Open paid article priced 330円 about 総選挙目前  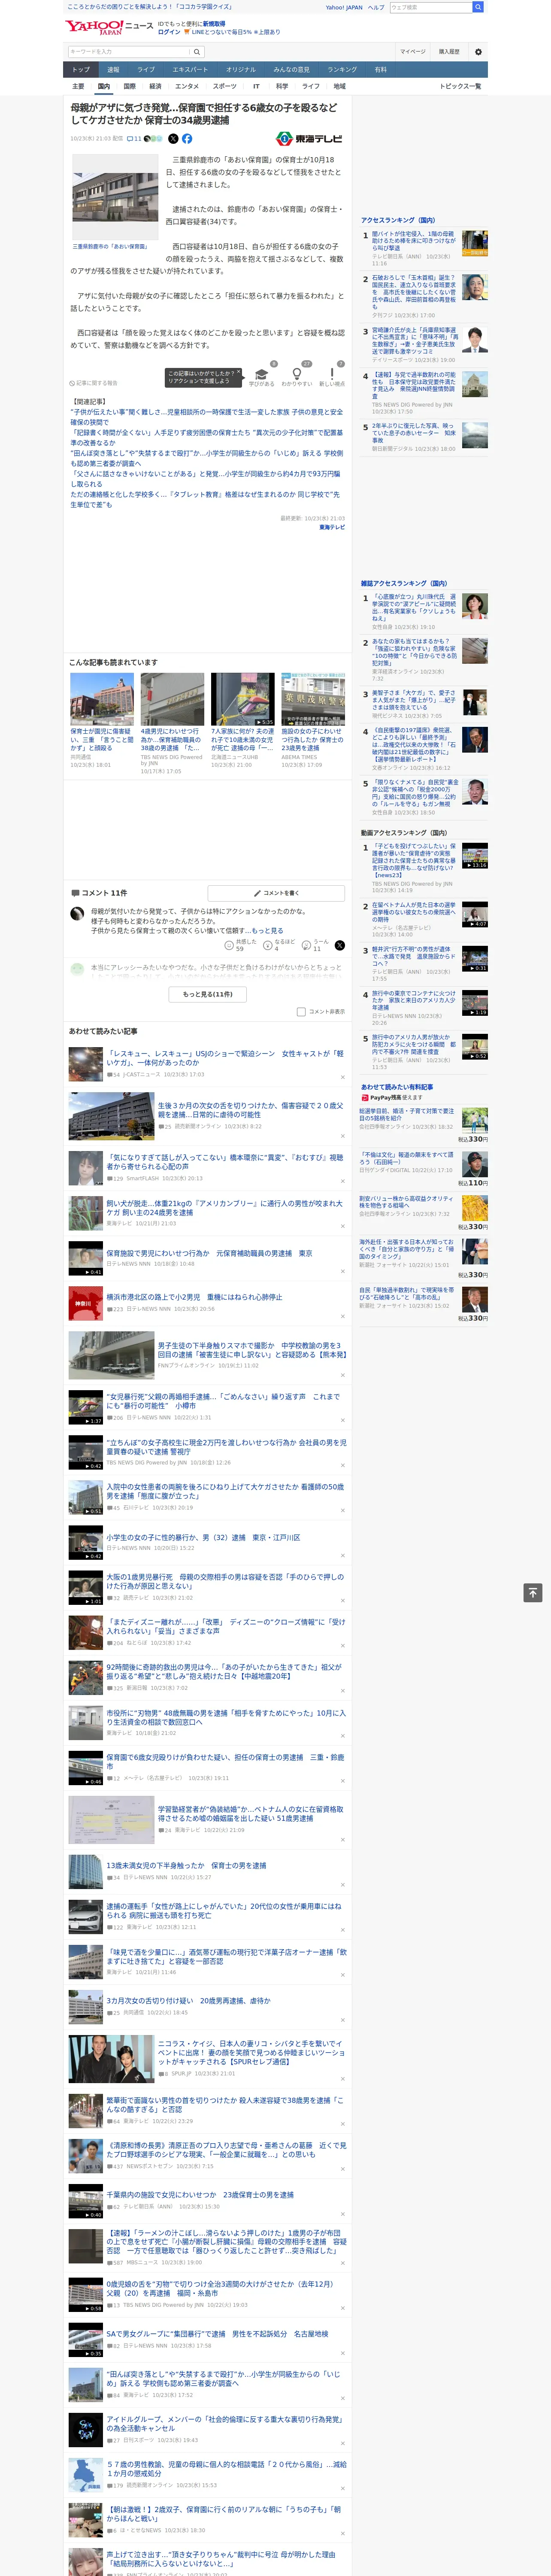click(407, 1114)
